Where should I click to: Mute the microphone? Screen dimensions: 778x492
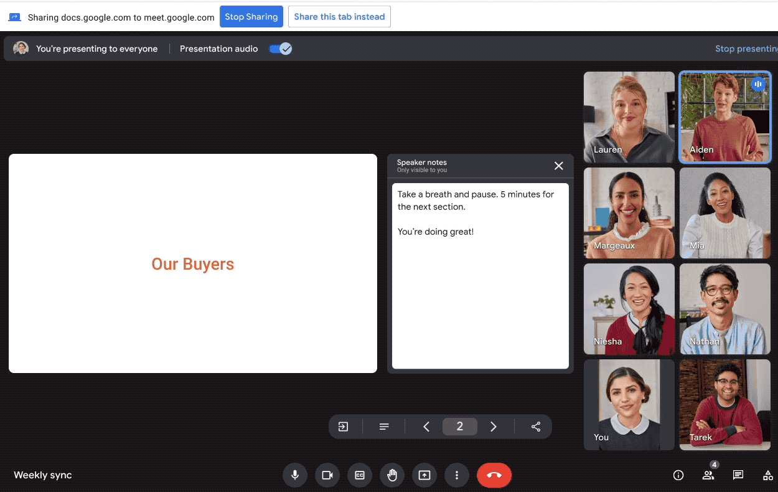pos(295,475)
